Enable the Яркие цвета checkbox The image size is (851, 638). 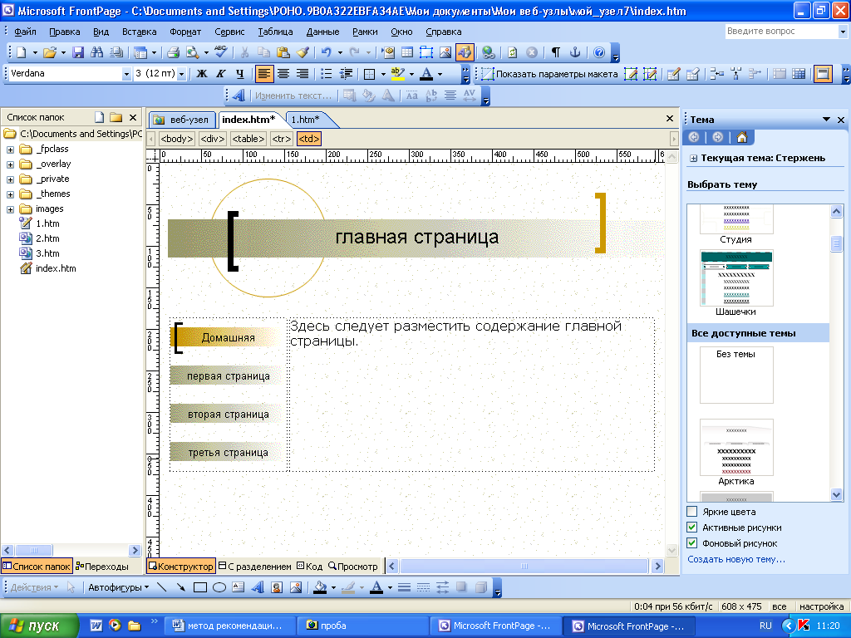[692, 511]
